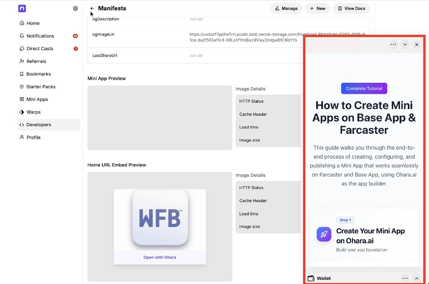The width and height of the screenshot is (429, 284).
Task: Click the Profile person icon
Action: 22,137
